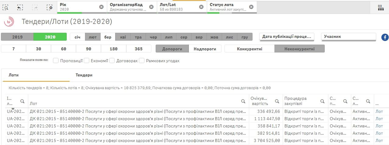Image resolution: width=389 pixels, height=145 pixels.
Task: Filter by month вер
Action: click(x=199, y=37)
